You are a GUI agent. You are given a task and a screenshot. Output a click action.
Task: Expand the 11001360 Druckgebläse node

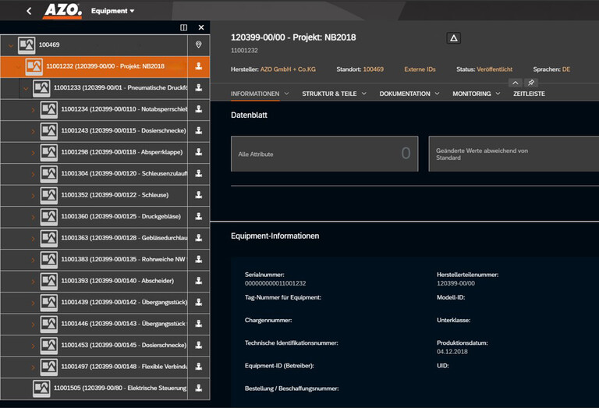point(33,217)
